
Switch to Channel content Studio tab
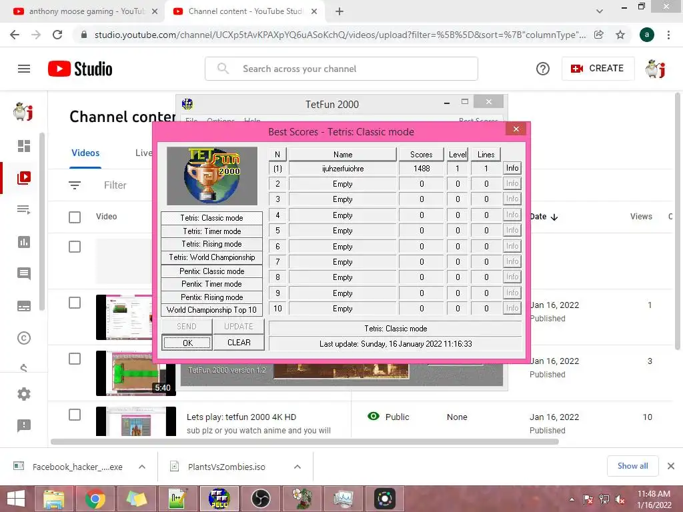(x=245, y=11)
